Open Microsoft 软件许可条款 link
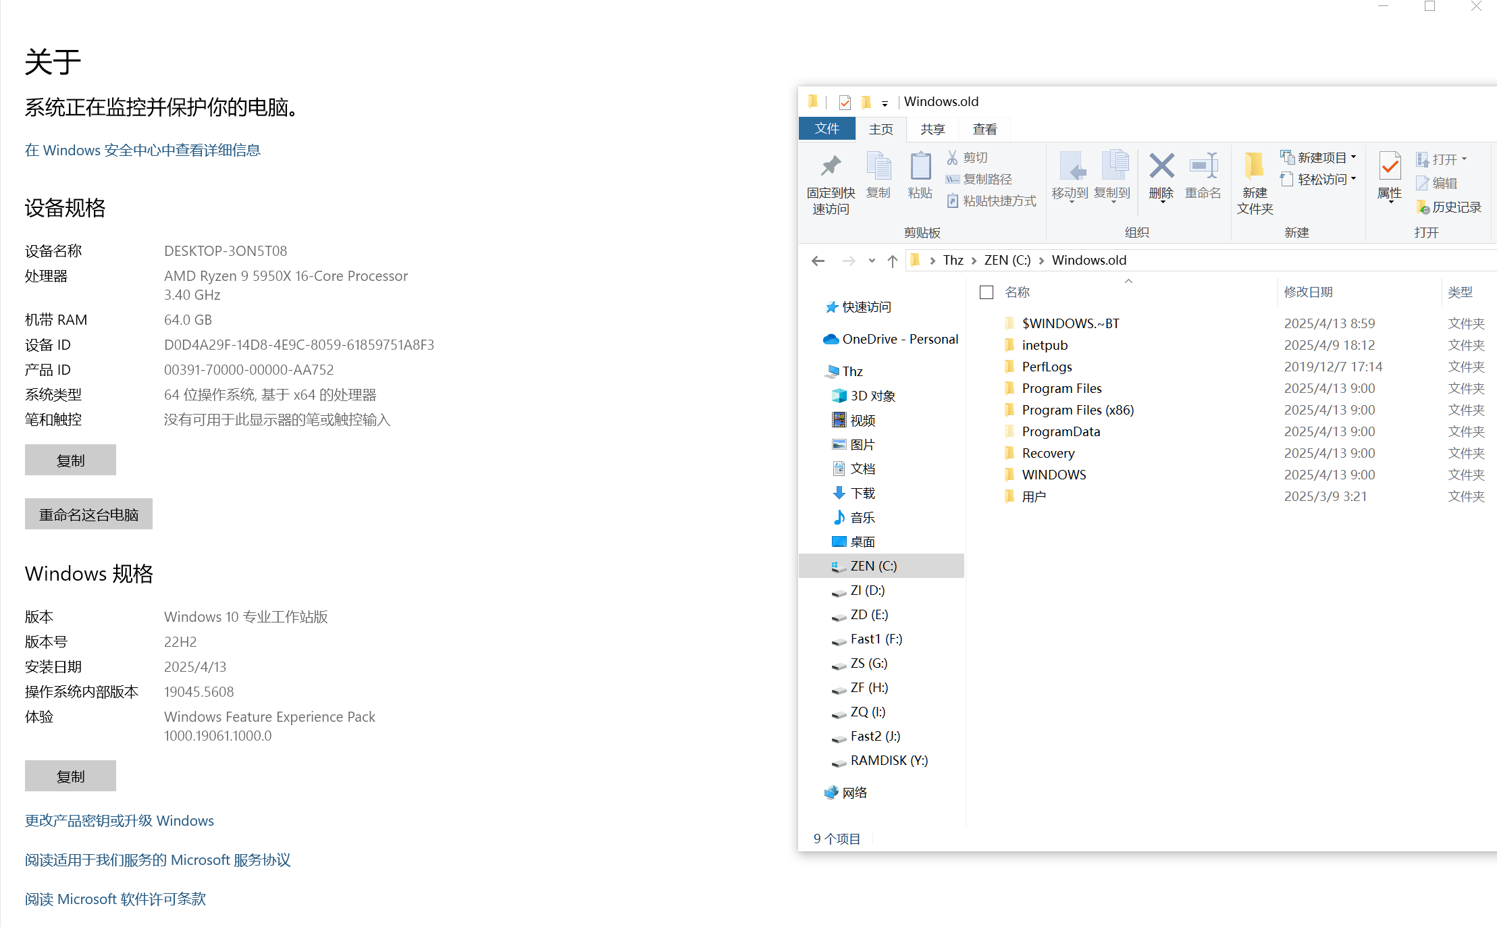The height and width of the screenshot is (927, 1497). coord(115,899)
